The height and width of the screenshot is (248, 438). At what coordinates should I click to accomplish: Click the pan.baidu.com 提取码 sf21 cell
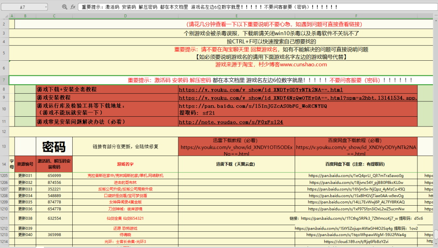click(298, 109)
